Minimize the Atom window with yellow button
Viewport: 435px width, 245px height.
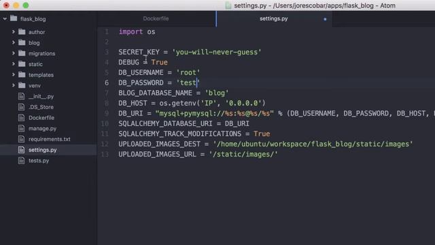tap(16, 5)
